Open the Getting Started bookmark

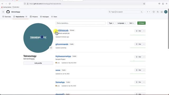(x=6, y=7)
